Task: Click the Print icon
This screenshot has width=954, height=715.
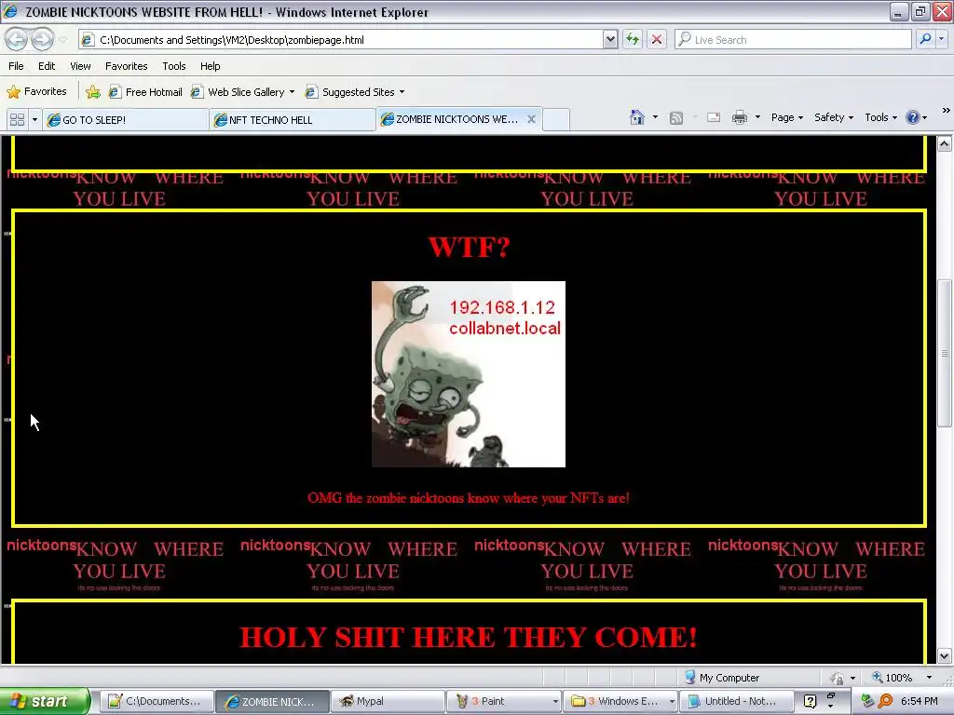Action: click(x=739, y=117)
